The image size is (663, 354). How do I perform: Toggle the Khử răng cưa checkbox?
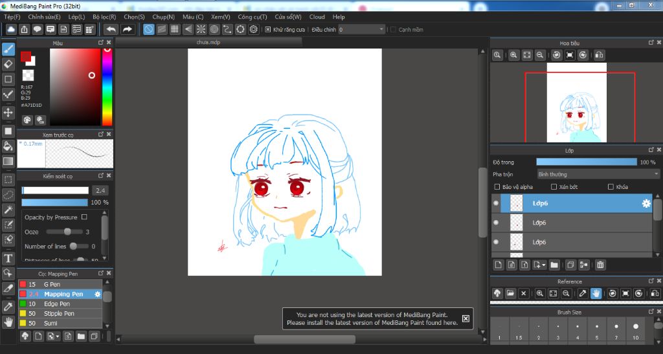[x=268, y=30]
